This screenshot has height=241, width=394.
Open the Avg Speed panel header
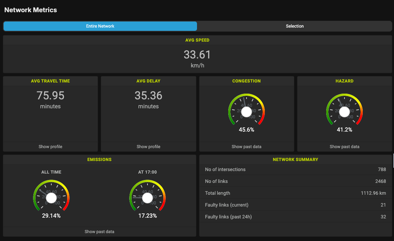pos(197,40)
